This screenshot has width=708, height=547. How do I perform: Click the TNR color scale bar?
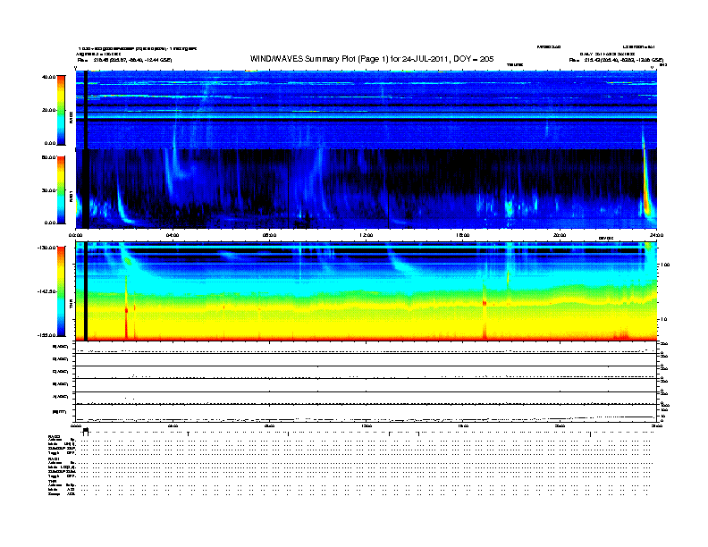coord(61,291)
